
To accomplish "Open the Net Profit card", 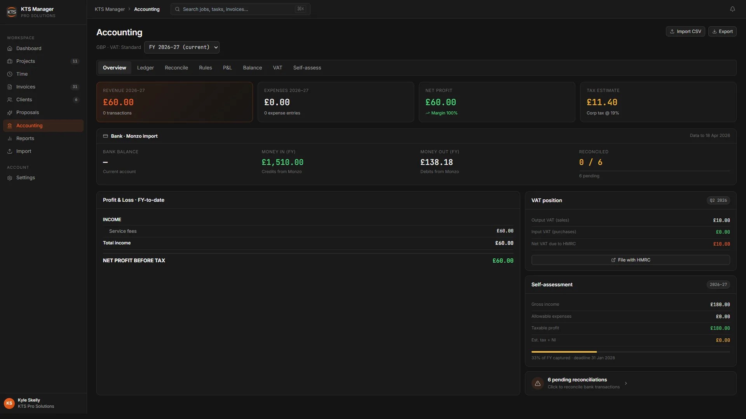I will (x=497, y=102).
